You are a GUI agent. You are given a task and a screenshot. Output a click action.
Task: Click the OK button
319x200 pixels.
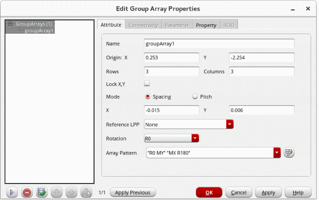(209, 192)
